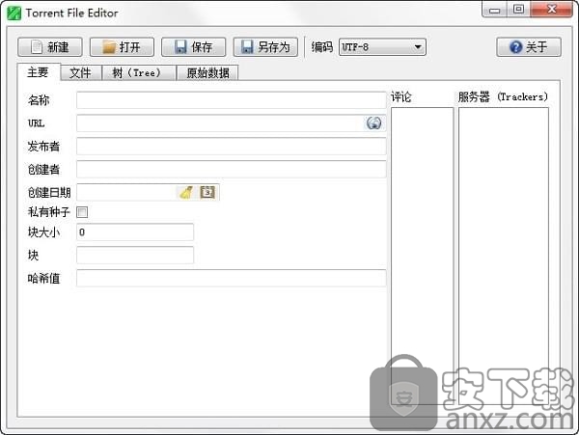
Task: Open the 树 (Tree) tab
Action: (138, 72)
